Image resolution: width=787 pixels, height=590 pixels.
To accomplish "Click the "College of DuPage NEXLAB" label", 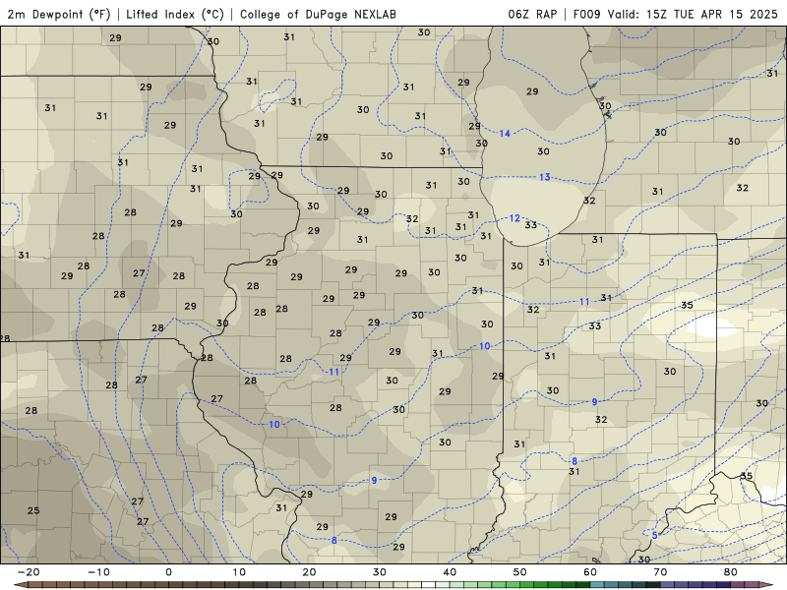I will click(x=318, y=14).
